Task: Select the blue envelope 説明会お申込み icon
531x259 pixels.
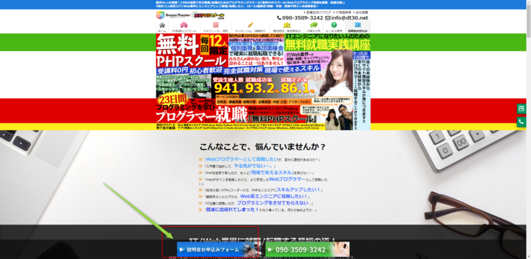Action: [358, 25]
